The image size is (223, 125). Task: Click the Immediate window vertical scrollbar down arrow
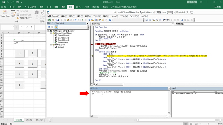click(x=169, y=114)
